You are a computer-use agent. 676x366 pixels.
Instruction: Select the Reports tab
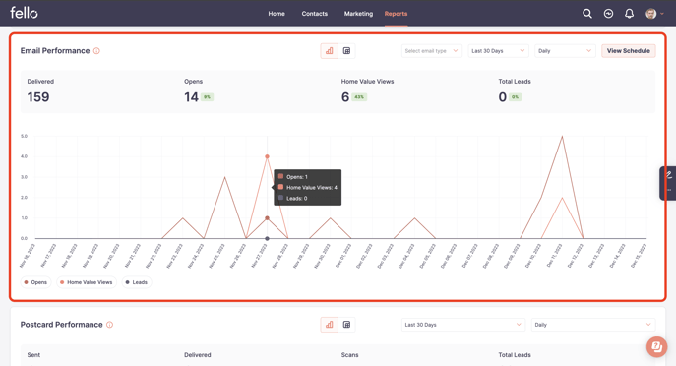pyautogui.click(x=396, y=14)
